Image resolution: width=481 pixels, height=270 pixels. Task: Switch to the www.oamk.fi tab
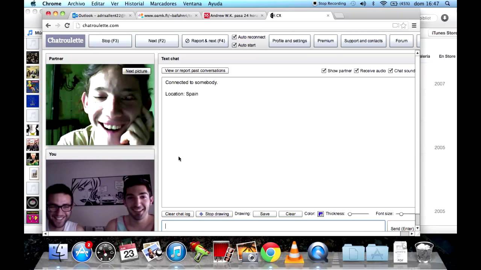pyautogui.click(x=168, y=15)
